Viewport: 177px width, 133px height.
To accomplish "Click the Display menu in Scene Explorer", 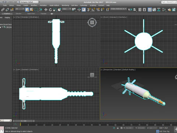I will point(7,17).
